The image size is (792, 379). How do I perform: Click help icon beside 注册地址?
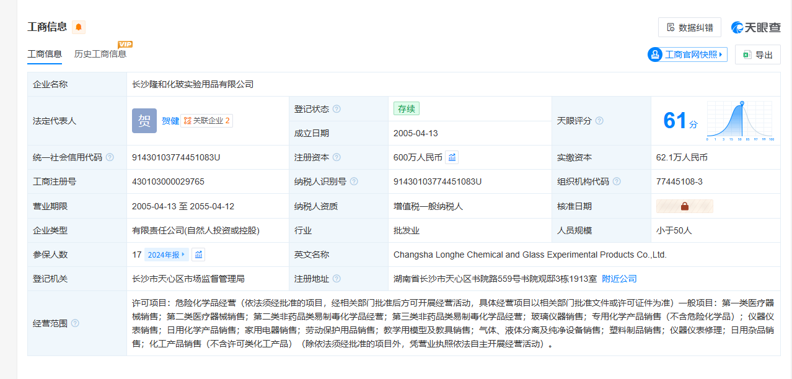[x=337, y=279]
